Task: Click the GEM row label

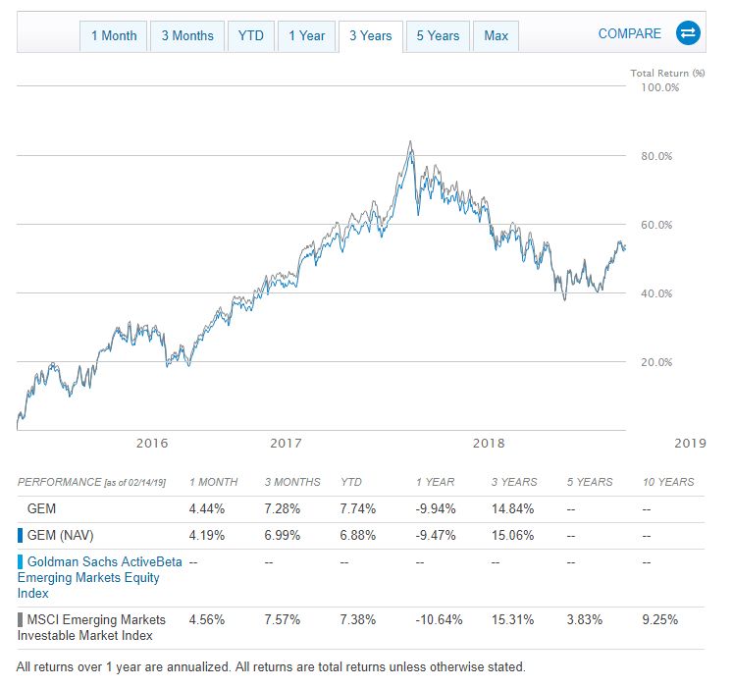Action: [41, 508]
